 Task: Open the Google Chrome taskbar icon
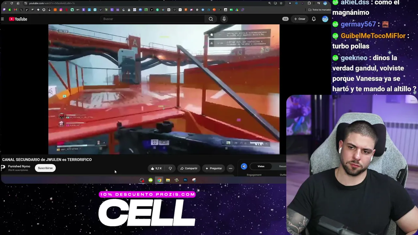[159, 180]
